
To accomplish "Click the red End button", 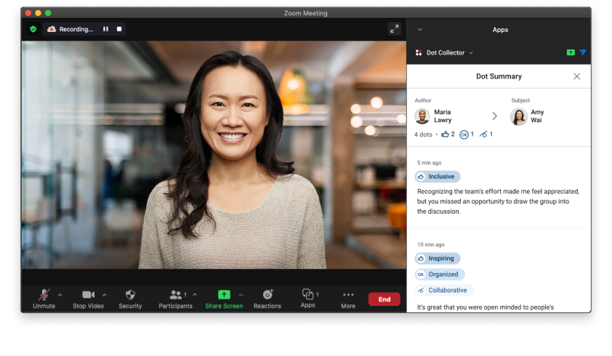I will point(384,299).
